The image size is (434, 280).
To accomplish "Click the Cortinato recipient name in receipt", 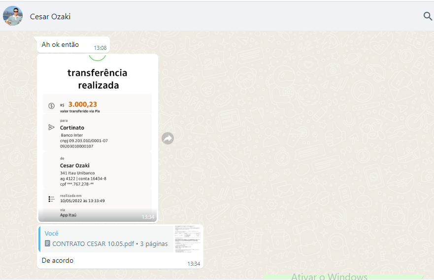I will [x=72, y=128].
